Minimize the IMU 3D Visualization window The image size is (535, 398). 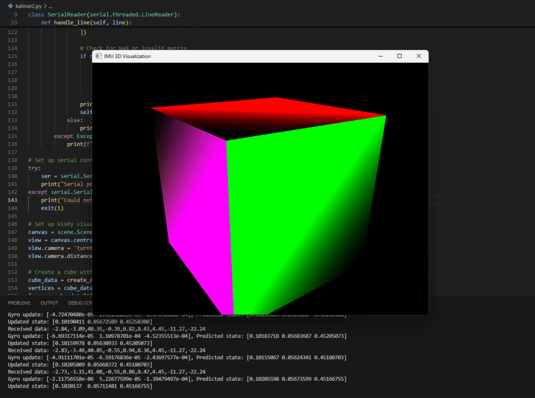(x=380, y=56)
